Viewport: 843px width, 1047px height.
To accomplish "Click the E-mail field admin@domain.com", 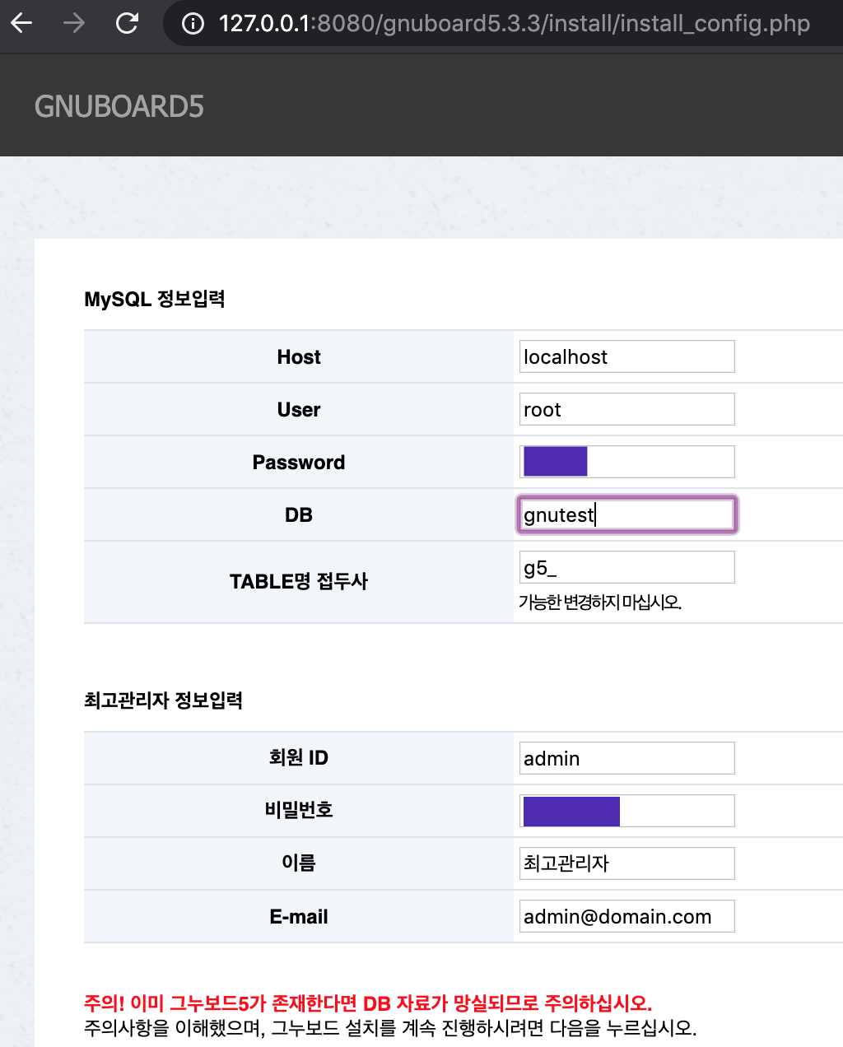I will click(626, 916).
